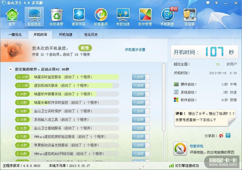Toggle 瑞星软件部署系统 enabled switch

pos(141,94)
